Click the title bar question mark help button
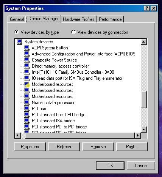 pos(147,8)
